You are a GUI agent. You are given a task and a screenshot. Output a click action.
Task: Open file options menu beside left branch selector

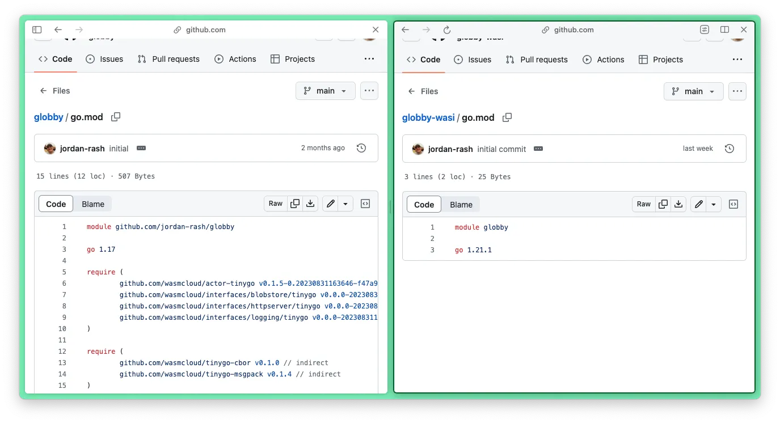coord(369,91)
